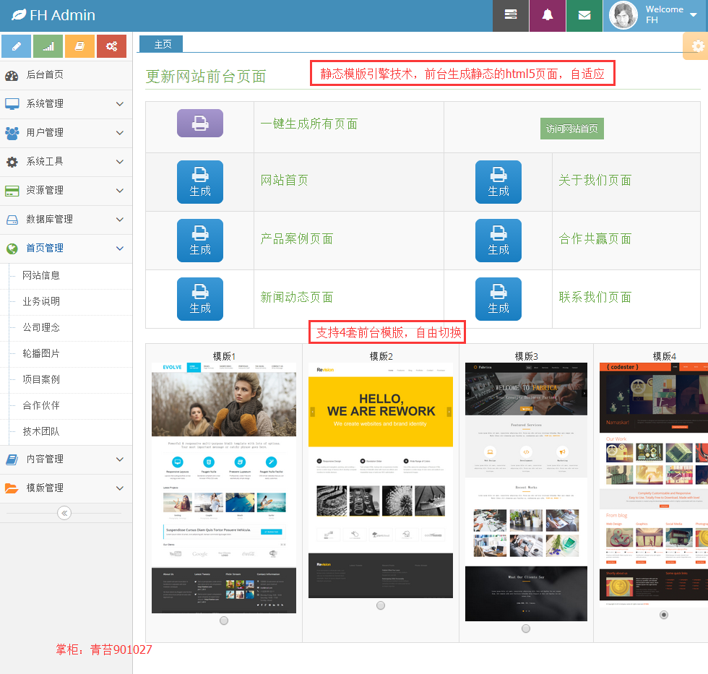Image resolution: width=708 pixels, height=674 pixels.
Task: Open the notification bell
Action: click(548, 15)
